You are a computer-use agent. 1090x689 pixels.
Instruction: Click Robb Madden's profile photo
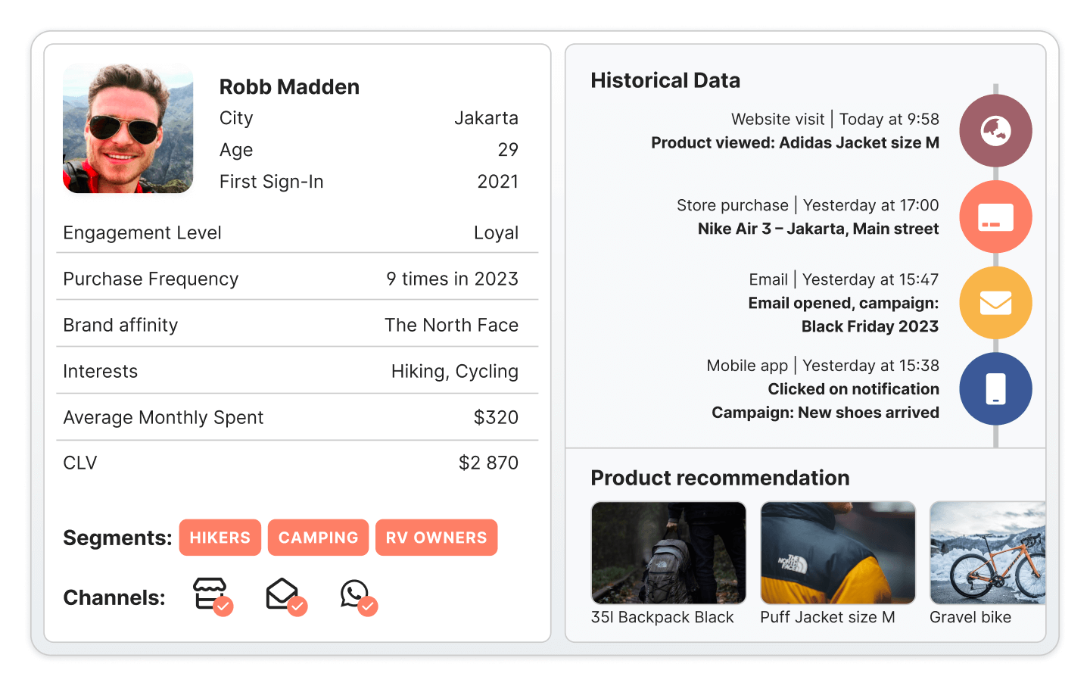(127, 129)
